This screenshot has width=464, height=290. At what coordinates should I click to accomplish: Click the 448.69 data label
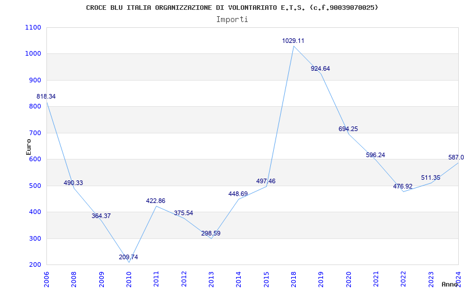pyautogui.click(x=238, y=194)
